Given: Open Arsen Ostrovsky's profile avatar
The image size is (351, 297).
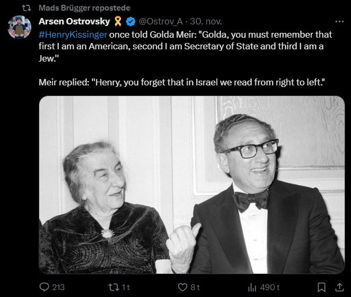Looking at the screenshot, I should coord(19,27).
